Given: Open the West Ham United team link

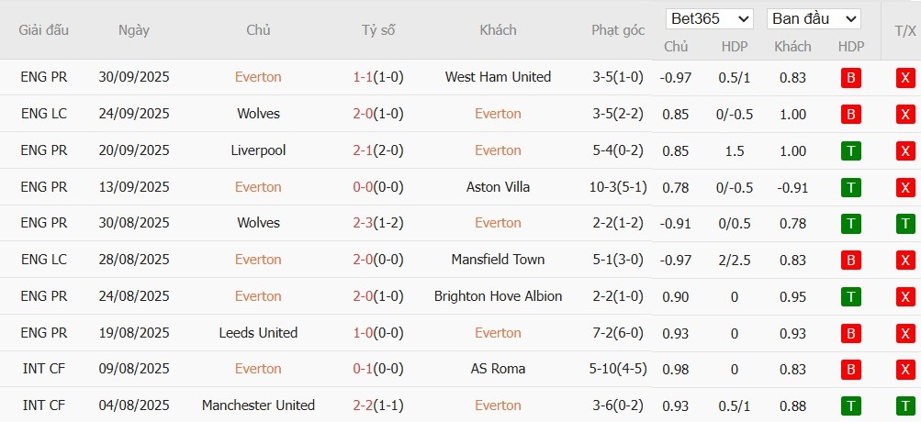Looking at the screenshot, I should pyautogui.click(x=498, y=77).
